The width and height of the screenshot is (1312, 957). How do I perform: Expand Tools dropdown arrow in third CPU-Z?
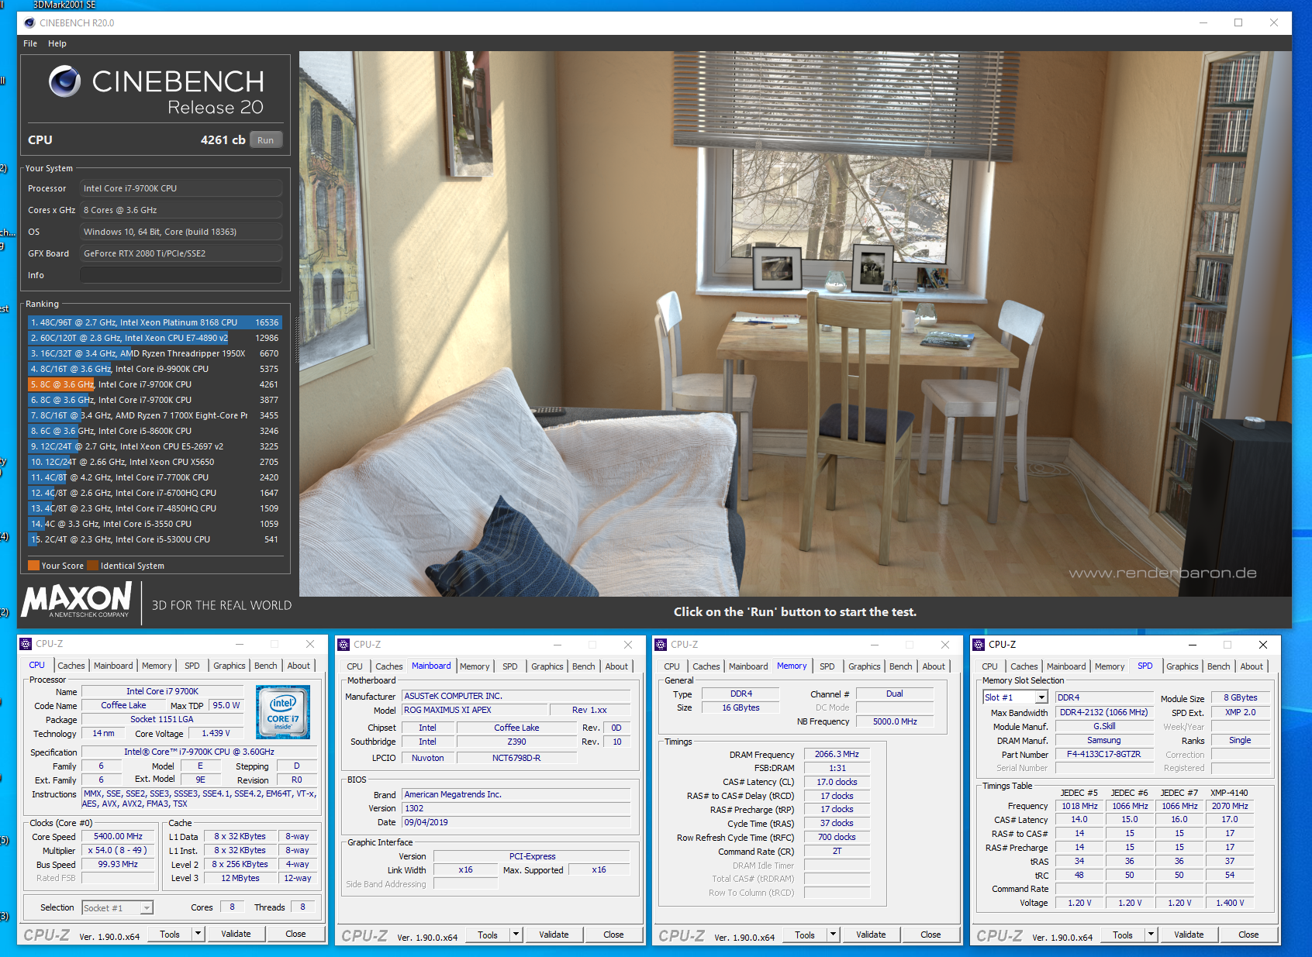834,935
